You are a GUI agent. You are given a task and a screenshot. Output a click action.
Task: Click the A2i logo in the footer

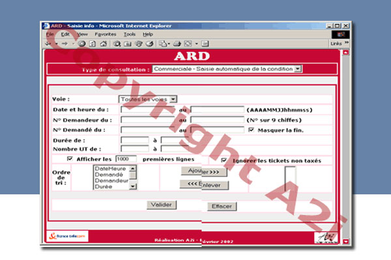[326, 237]
